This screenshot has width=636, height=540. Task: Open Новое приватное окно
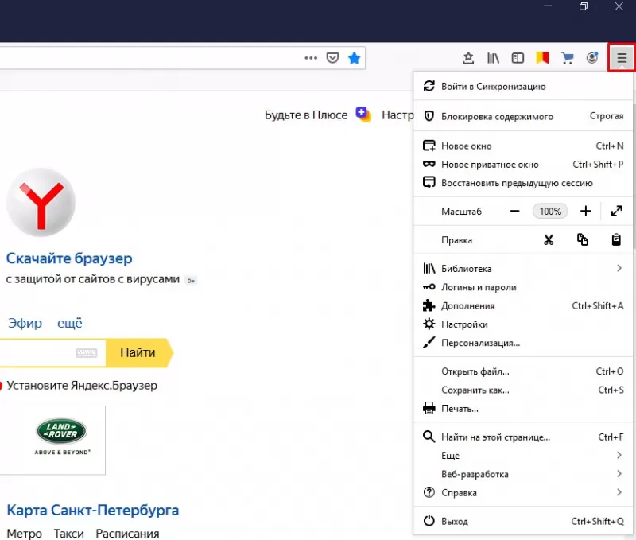pos(522,165)
